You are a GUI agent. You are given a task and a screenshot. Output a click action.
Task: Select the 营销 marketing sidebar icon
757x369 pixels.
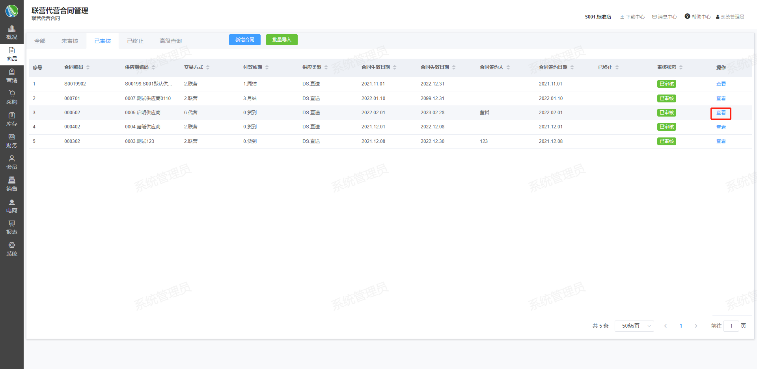pos(12,72)
